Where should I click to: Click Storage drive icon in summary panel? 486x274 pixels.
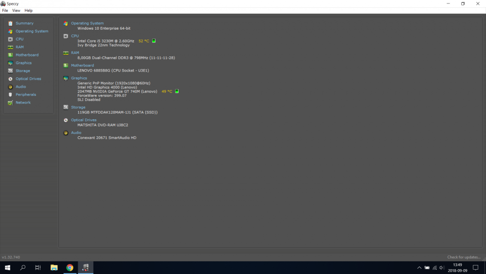pos(66,108)
